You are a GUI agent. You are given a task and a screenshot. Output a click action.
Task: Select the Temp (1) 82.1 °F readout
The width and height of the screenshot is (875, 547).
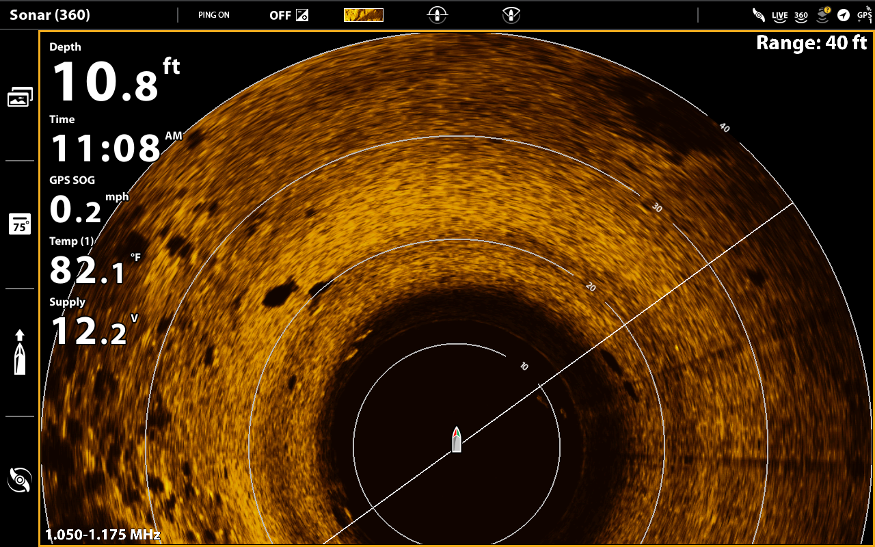click(x=95, y=261)
